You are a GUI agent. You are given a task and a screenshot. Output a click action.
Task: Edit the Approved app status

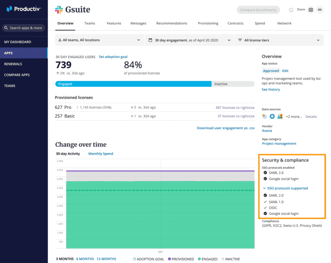[285, 71]
